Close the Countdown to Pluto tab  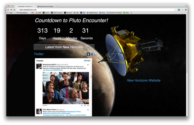pyautogui.click(x=35, y=6)
